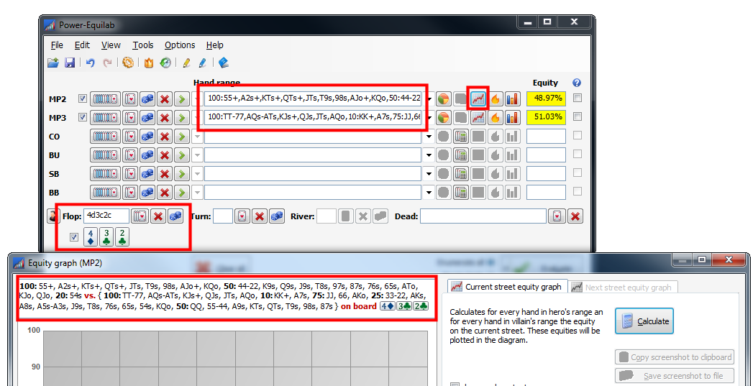Clear the MP2 hand range with red X
Viewport: 753px width, 386px height.
click(x=165, y=99)
